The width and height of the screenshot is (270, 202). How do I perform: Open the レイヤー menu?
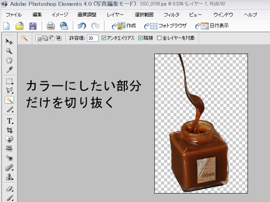click(115, 15)
